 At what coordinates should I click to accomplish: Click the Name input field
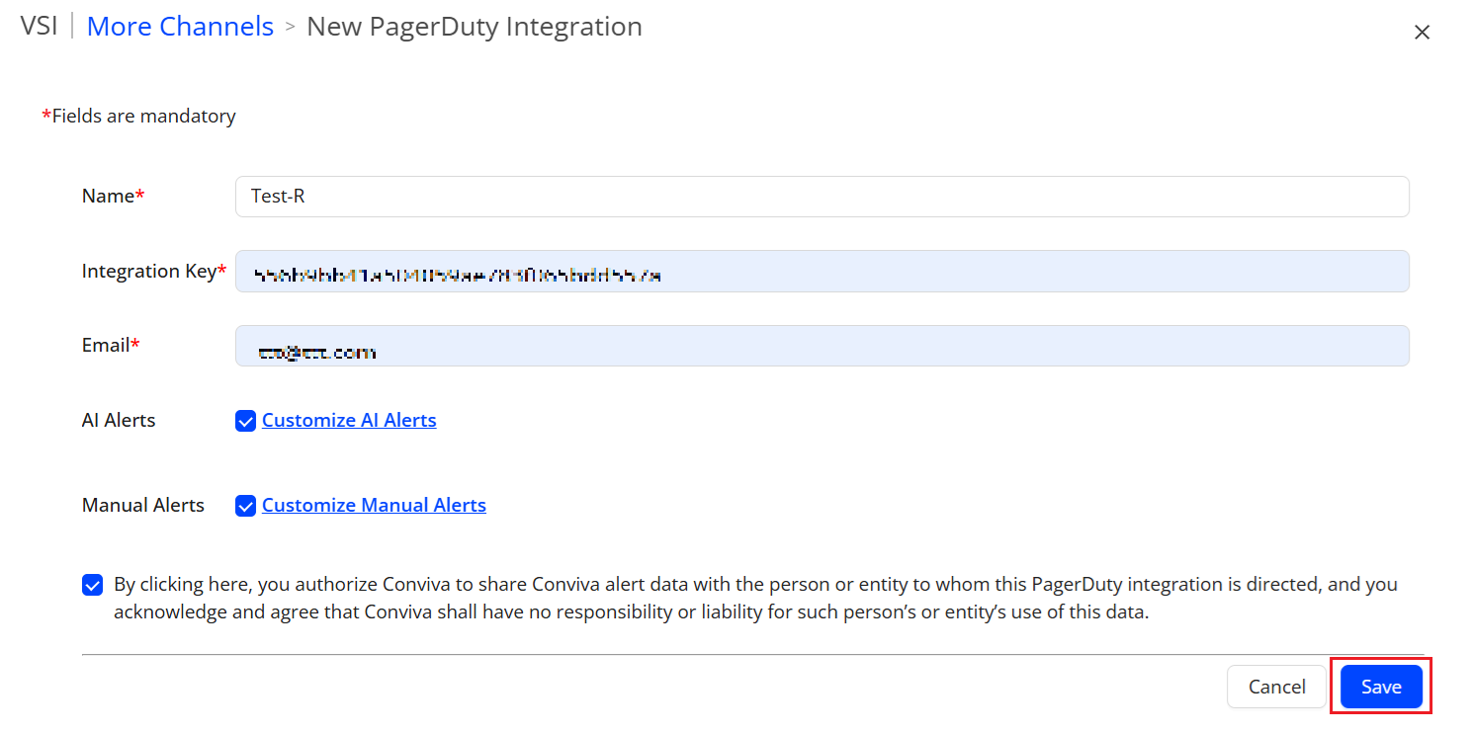pos(822,197)
